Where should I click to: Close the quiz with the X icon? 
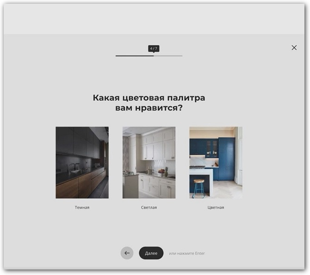294,48
